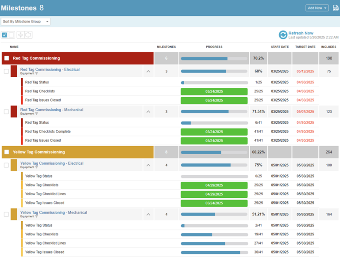The width and height of the screenshot is (340, 257).
Task: Click the Refresh Now link
Action: coord(301,33)
